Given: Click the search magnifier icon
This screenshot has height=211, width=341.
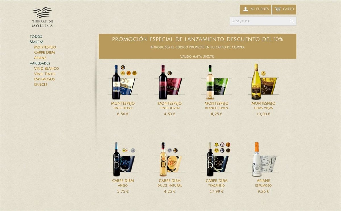Looking at the screenshot, I should tap(292, 21).
